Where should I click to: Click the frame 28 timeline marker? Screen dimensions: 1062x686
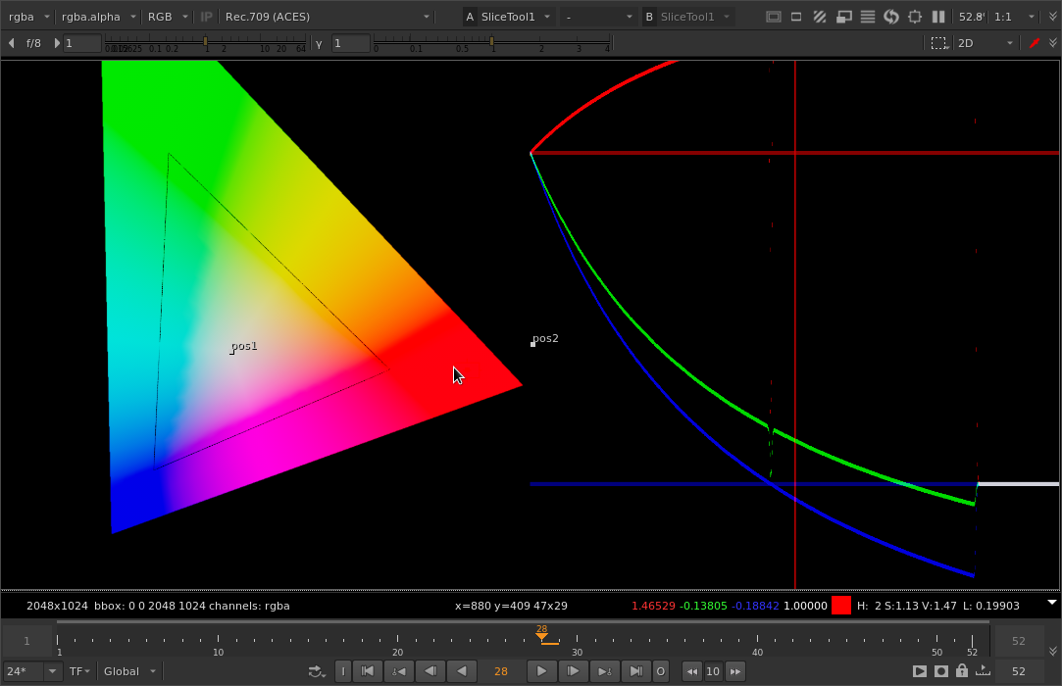[542, 633]
